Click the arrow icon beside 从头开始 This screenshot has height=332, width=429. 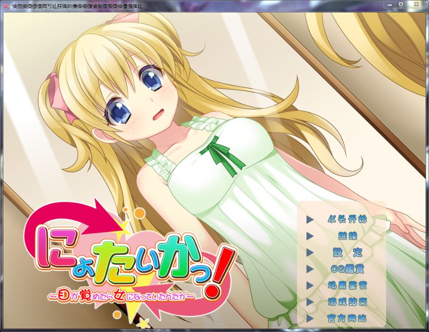click(310, 219)
